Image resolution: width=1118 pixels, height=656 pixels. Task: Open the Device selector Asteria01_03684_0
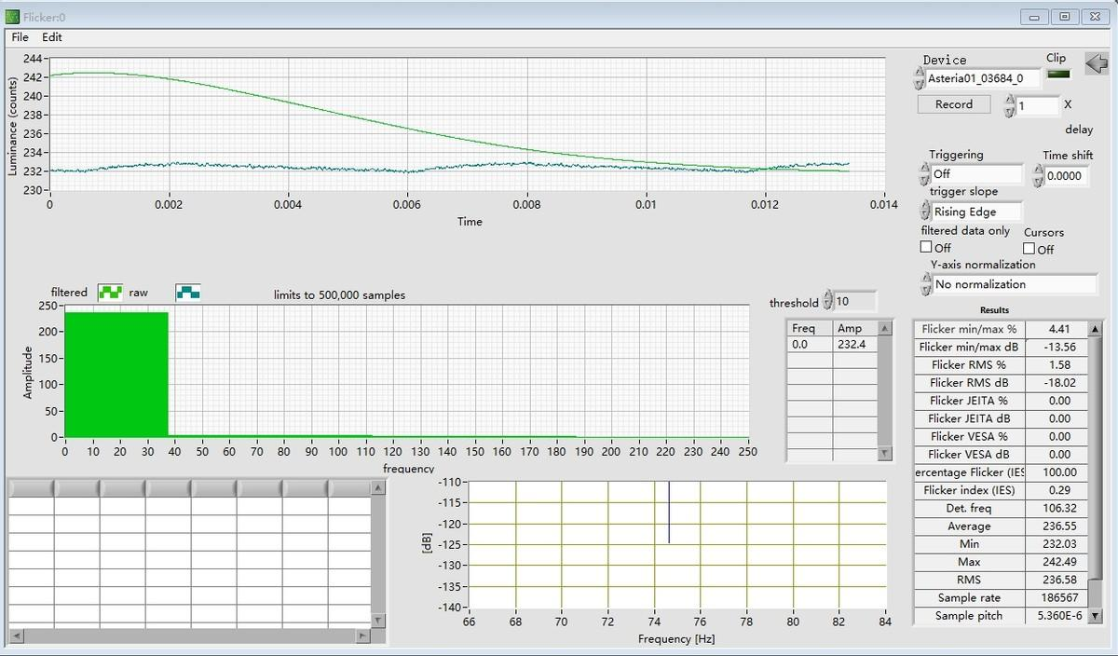(x=983, y=79)
